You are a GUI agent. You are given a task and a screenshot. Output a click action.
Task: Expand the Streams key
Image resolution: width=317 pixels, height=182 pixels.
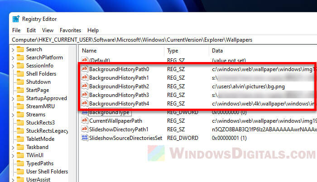coord(13,115)
